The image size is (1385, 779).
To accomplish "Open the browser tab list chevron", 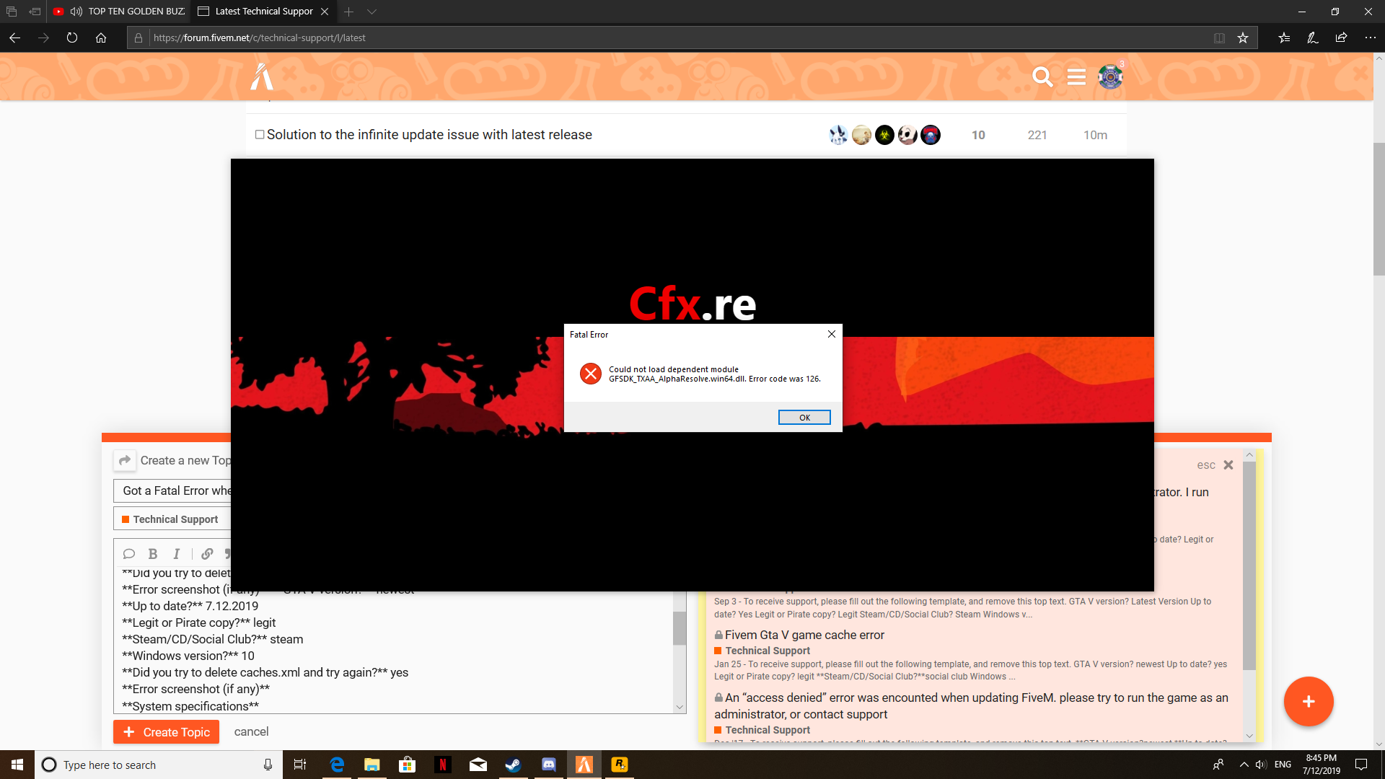I will pyautogui.click(x=371, y=12).
